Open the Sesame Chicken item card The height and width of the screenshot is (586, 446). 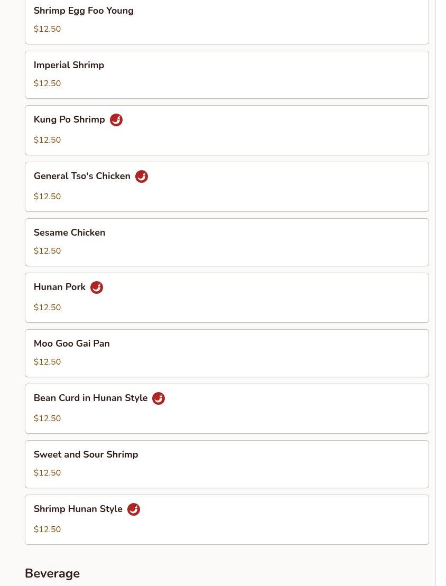click(x=227, y=242)
